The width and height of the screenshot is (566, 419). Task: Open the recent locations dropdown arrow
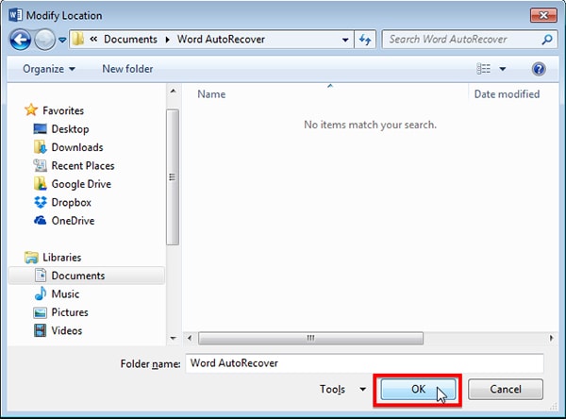point(62,40)
